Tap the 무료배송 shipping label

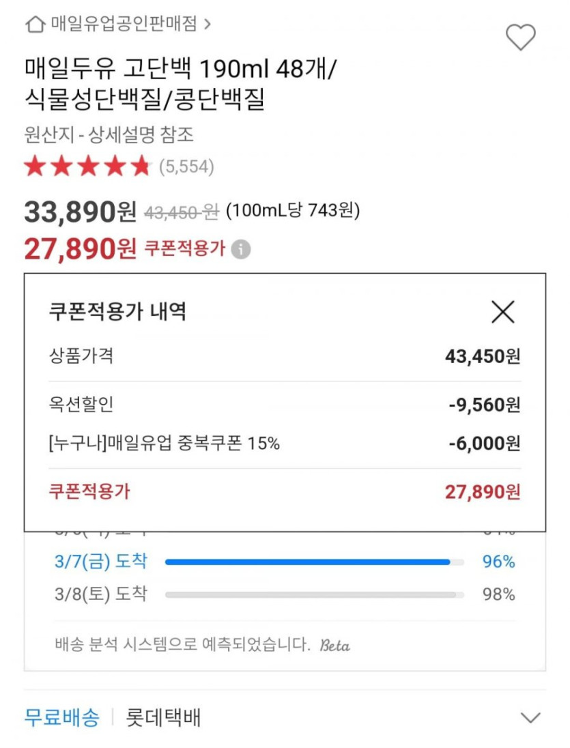(x=61, y=718)
